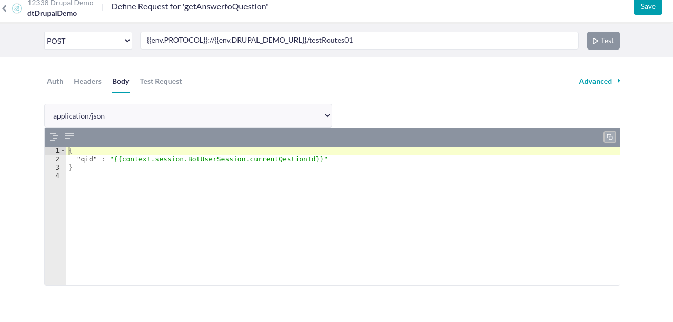Collapse the code block at line 1
The width and height of the screenshot is (673, 322).
(63, 151)
